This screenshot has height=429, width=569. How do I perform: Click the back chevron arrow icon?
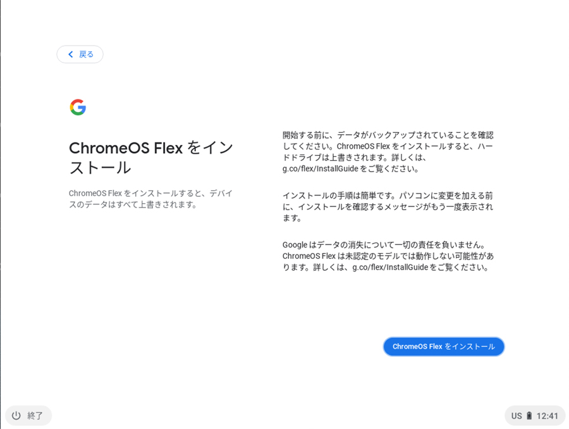tap(71, 54)
